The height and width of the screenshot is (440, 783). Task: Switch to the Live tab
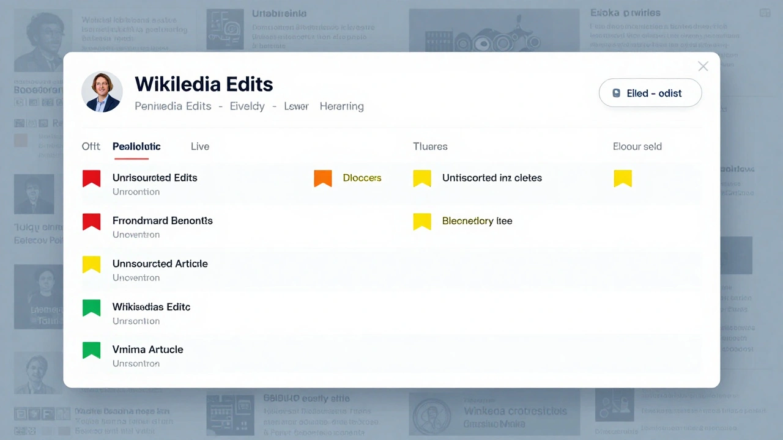pyautogui.click(x=200, y=146)
